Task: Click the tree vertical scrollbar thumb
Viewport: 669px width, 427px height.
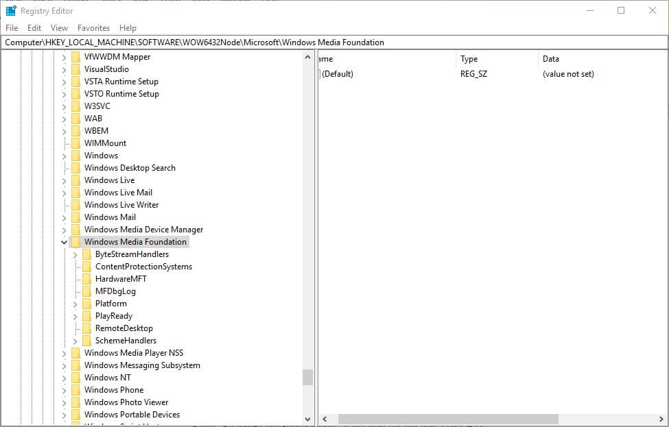Action: coord(307,377)
